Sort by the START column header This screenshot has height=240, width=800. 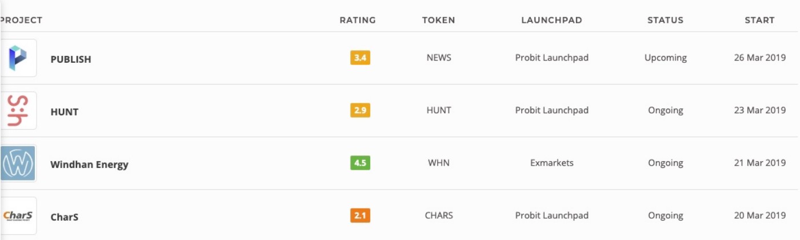(x=759, y=20)
